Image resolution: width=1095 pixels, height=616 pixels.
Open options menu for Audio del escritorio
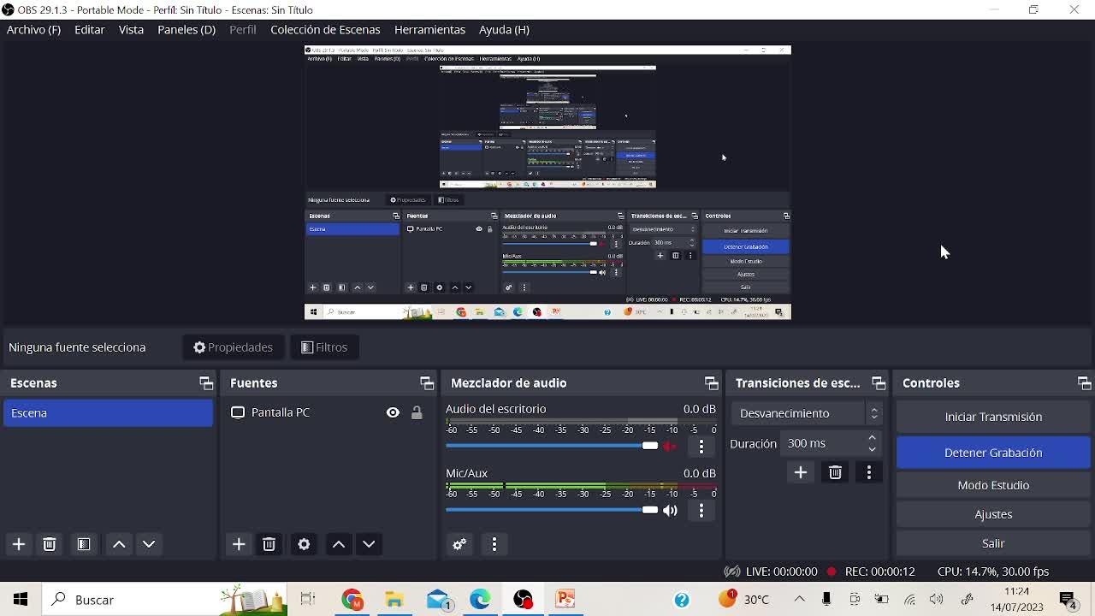(701, 446)
